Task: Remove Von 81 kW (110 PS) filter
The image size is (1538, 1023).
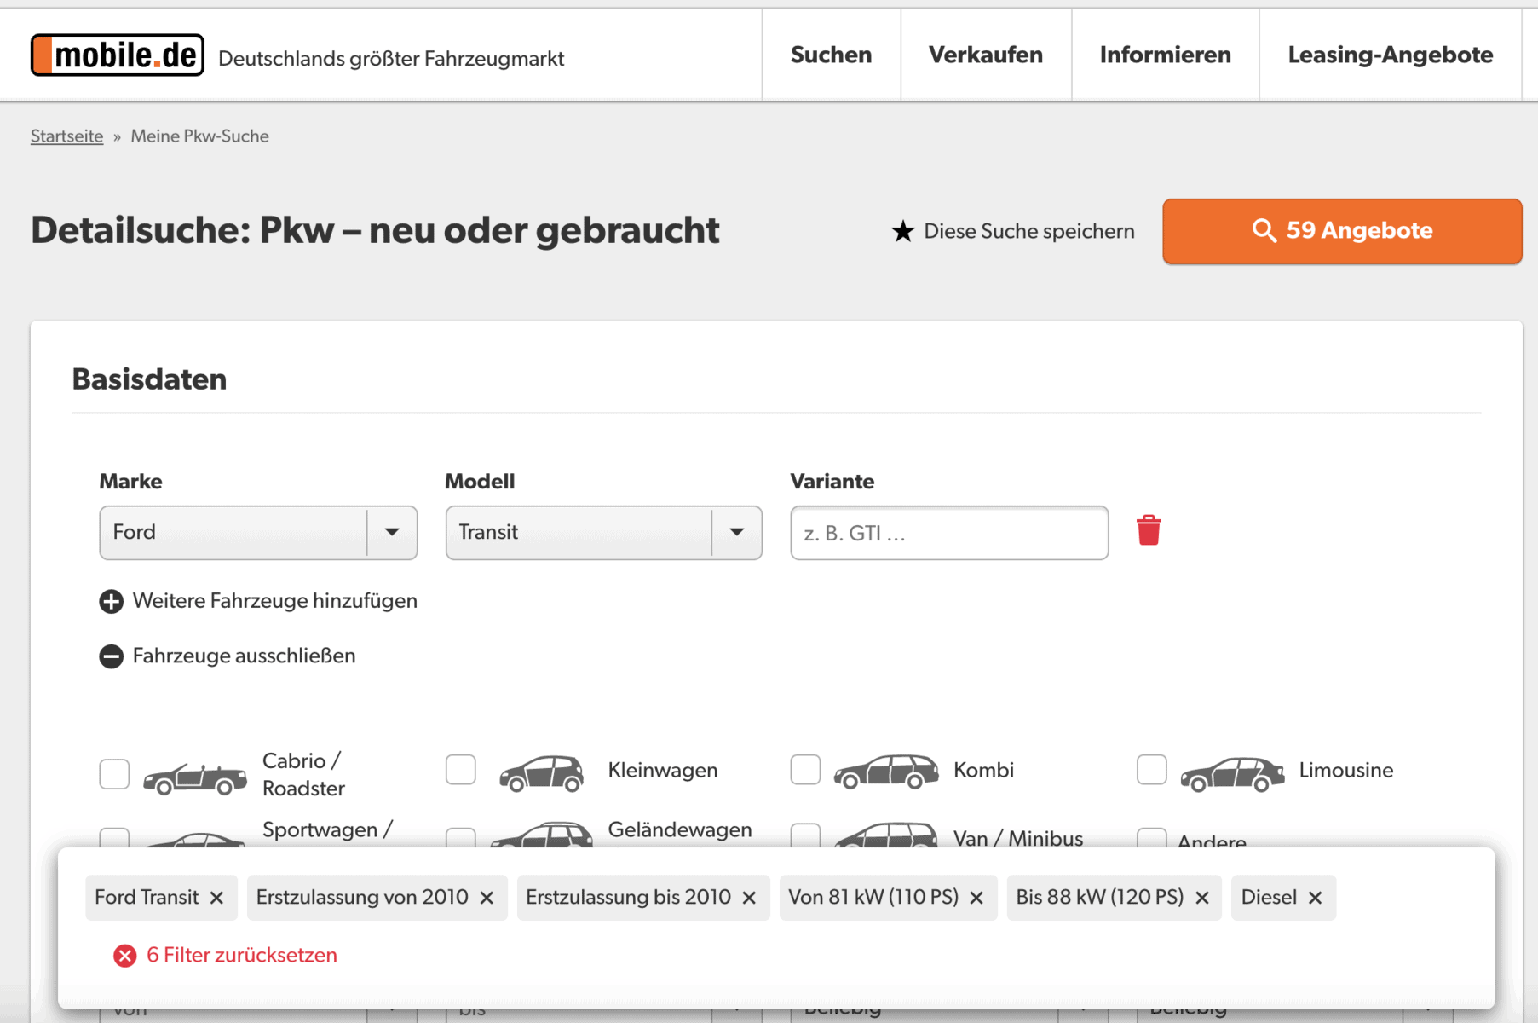Action: point(976,898)
